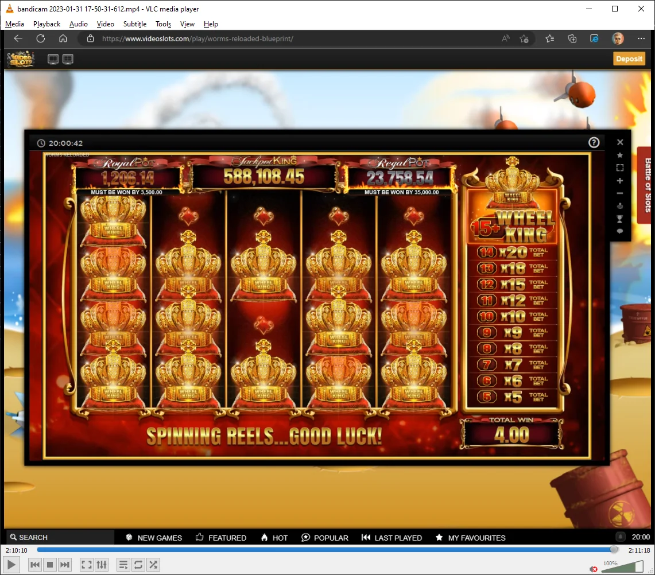Click the minus icon in game sidebar
655x575 pixels.
point(620,193)
